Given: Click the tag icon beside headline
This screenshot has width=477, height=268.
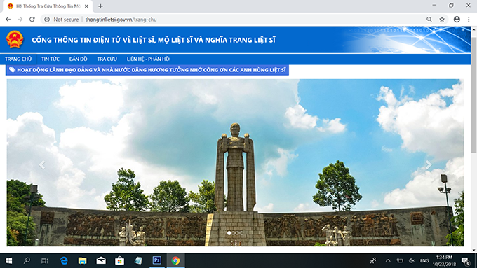Looking at the screenshot, I should 12,70.
